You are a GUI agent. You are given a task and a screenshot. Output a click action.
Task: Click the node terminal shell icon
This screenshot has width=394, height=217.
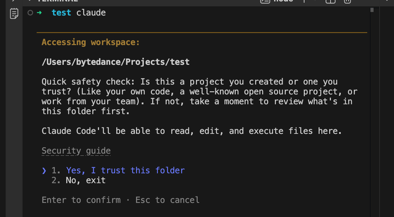pos(265,1)
